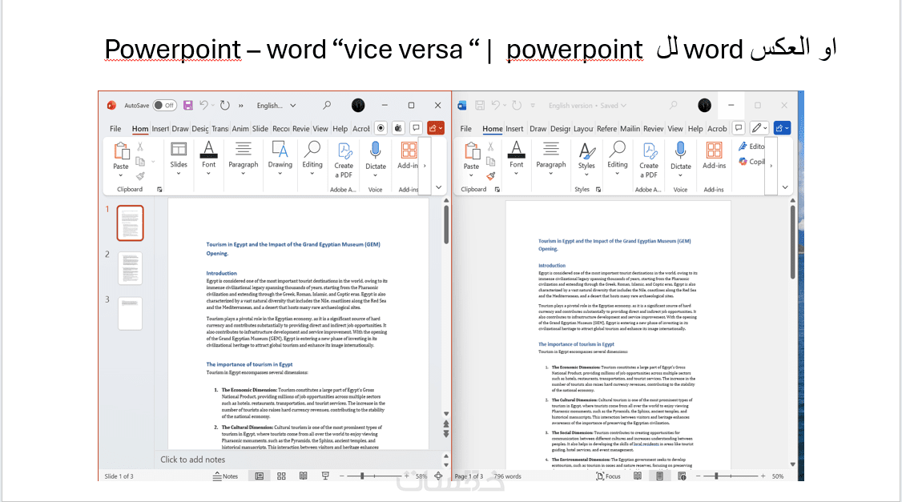Open the File menu in Word
The width and height of the screenshot is (902, 502).
coord(466,129)
